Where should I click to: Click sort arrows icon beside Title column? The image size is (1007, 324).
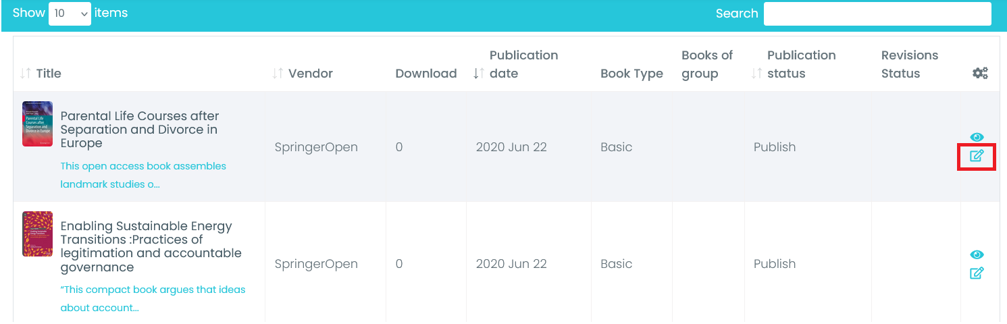coord(26,74)
